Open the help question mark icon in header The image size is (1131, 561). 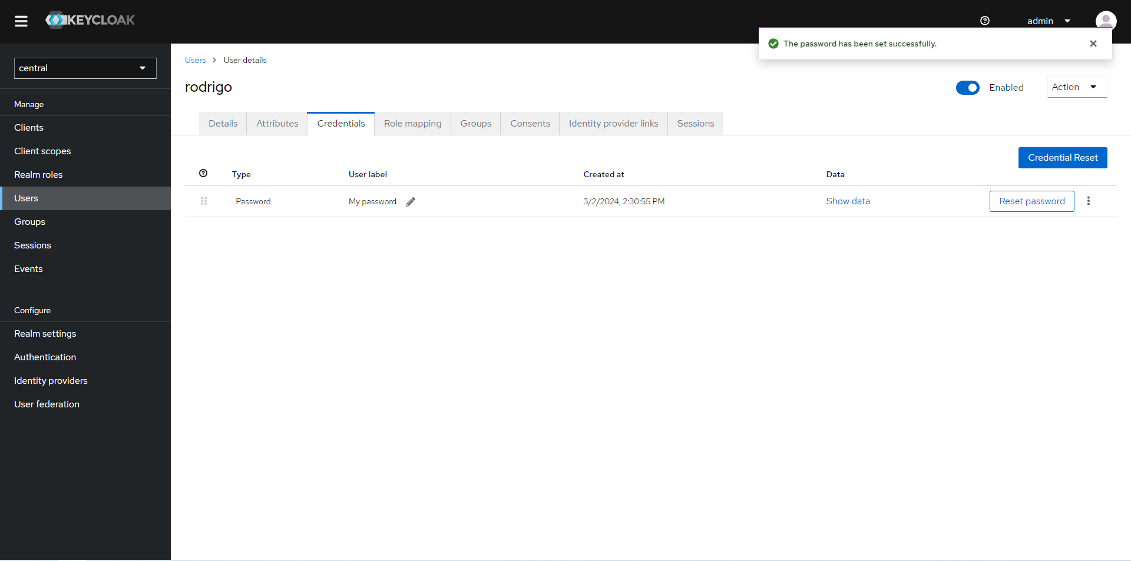985,21
